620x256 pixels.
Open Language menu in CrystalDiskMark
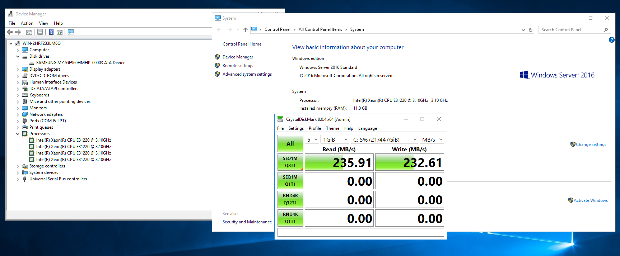[x=368, y=128]
